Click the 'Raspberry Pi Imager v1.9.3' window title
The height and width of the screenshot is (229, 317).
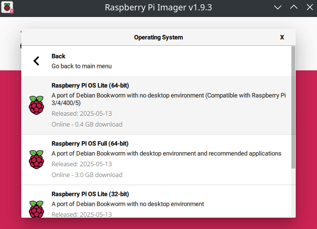pos(158,8)
